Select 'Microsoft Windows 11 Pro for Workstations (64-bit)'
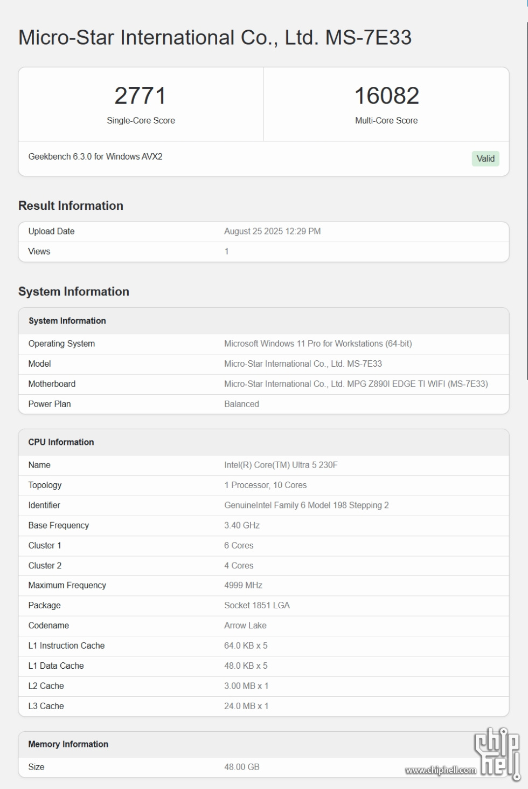This screenshot has height=789, width=528. [x=318, y=344]
